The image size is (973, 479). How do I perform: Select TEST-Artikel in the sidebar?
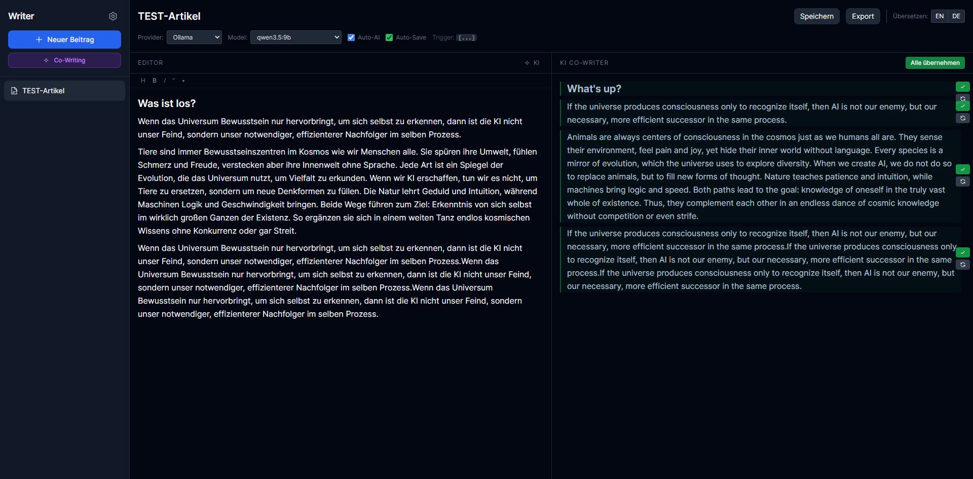[x=64, y=91]
